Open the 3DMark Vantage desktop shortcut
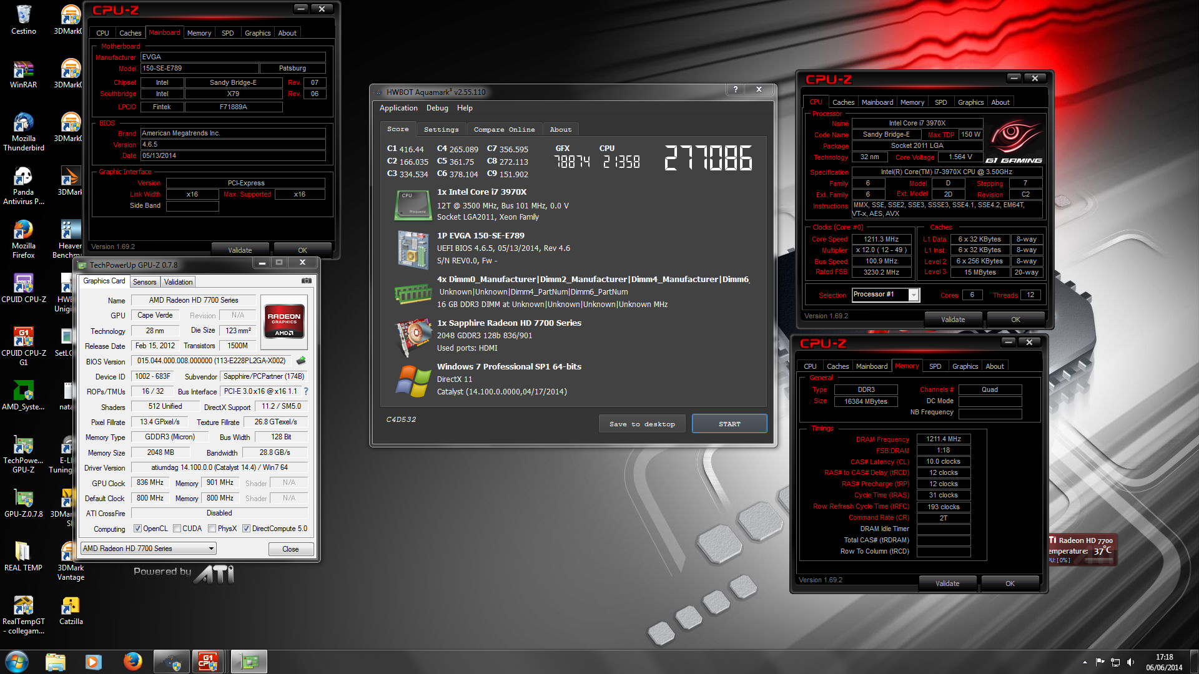1199x674 pixels. click(x=71, y=561)
